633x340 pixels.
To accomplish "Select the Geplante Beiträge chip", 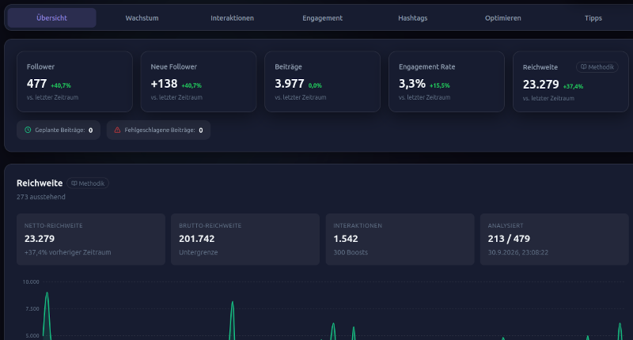I will point(59,130).
